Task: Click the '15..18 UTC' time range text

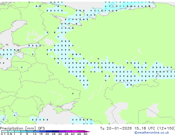Action: [x=145, y=128]
